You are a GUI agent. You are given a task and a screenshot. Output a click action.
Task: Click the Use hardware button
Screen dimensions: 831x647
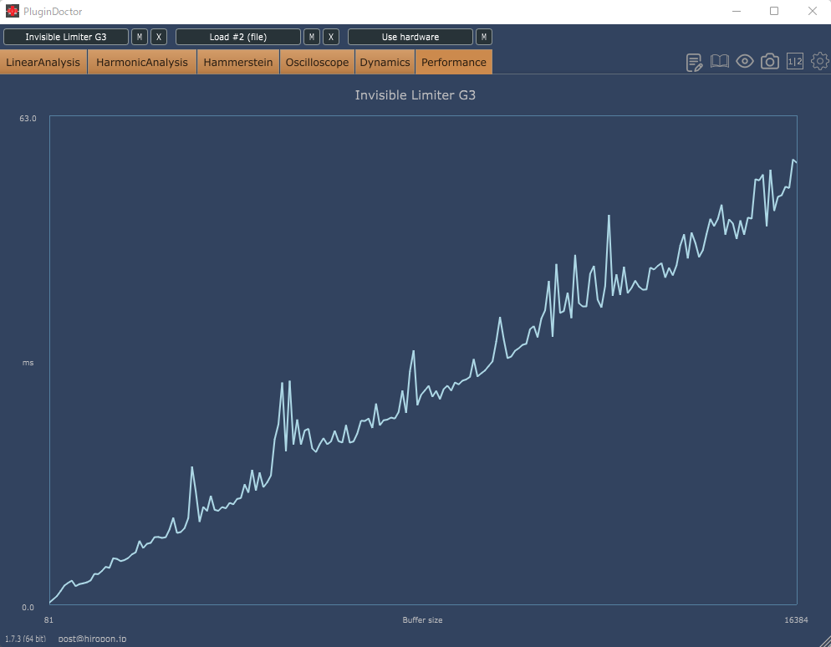click(410, 37)
